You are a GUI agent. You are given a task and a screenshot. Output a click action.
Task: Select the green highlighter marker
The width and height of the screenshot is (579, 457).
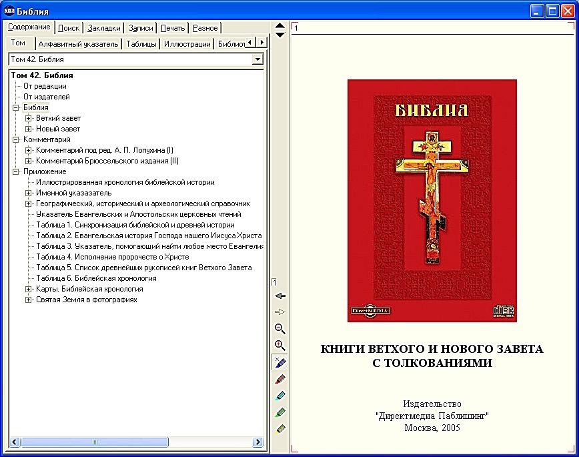pos(280,412)
